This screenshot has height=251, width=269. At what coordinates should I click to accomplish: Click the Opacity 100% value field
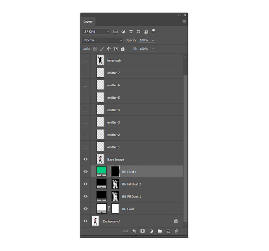144,40
